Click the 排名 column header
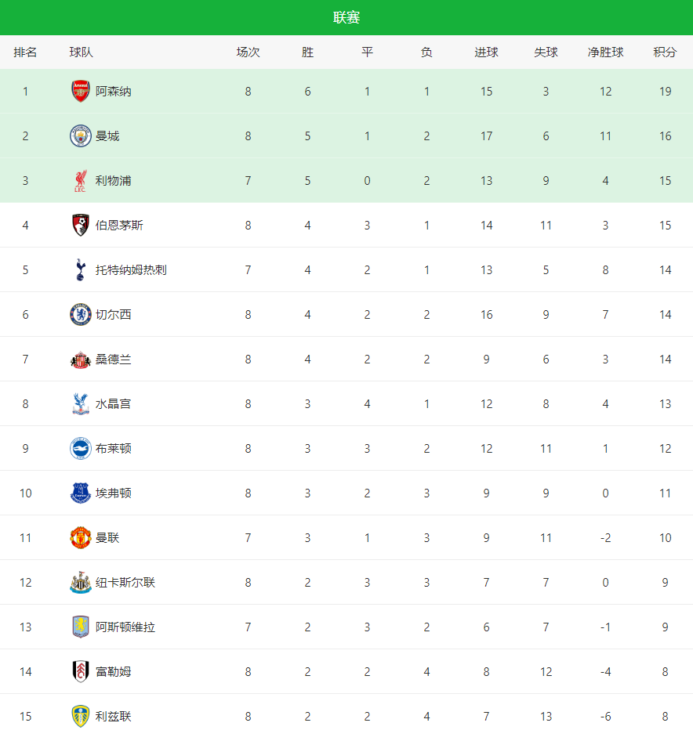 (x=25, y=52)
